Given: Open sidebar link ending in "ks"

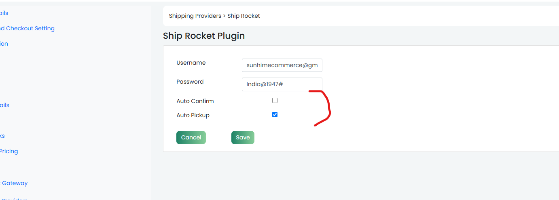Looking at the screenshot, I should pyautogui.click(x=2, y=136).
